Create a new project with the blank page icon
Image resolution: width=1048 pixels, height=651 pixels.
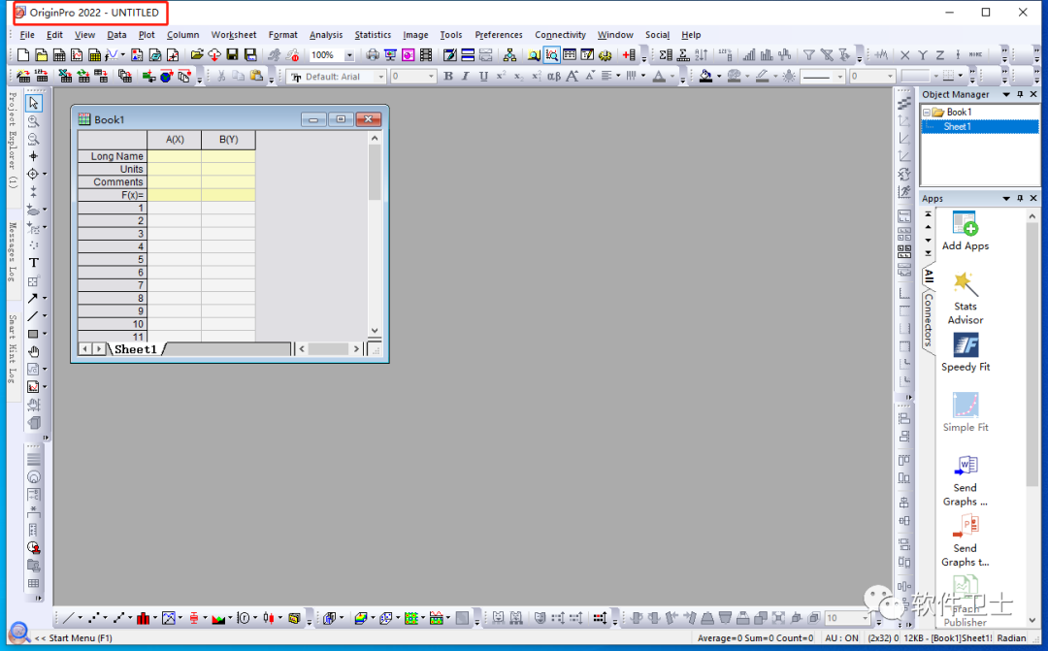[23, 54]
